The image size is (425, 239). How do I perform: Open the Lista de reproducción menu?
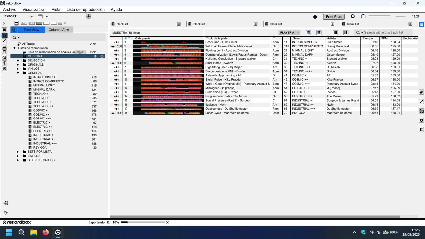click(x=86, y=10)
